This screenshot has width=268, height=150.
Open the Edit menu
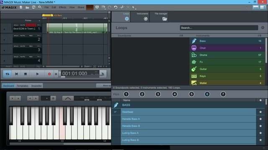pyautogui.click(x=54, y=7)
